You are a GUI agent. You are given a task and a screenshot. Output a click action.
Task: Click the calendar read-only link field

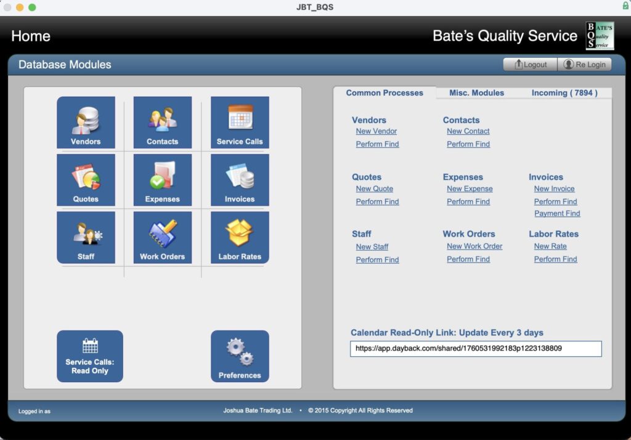[x=476, y=349]
